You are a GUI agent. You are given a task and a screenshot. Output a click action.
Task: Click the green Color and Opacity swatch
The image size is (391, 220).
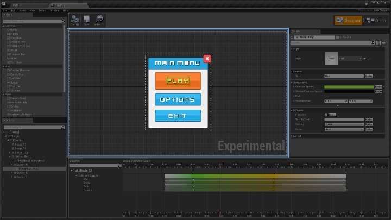349,86
